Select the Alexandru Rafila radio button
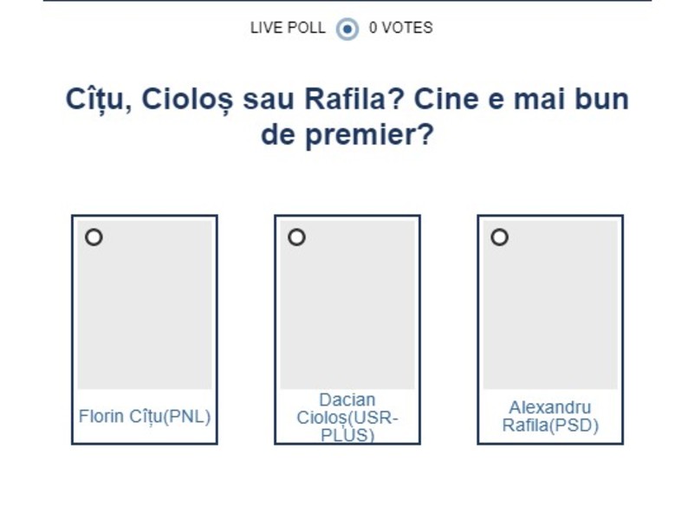Screen dimensions: 681x520 (499, 237)
